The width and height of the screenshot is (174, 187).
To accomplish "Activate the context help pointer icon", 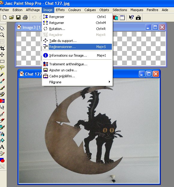I will 131,17.
